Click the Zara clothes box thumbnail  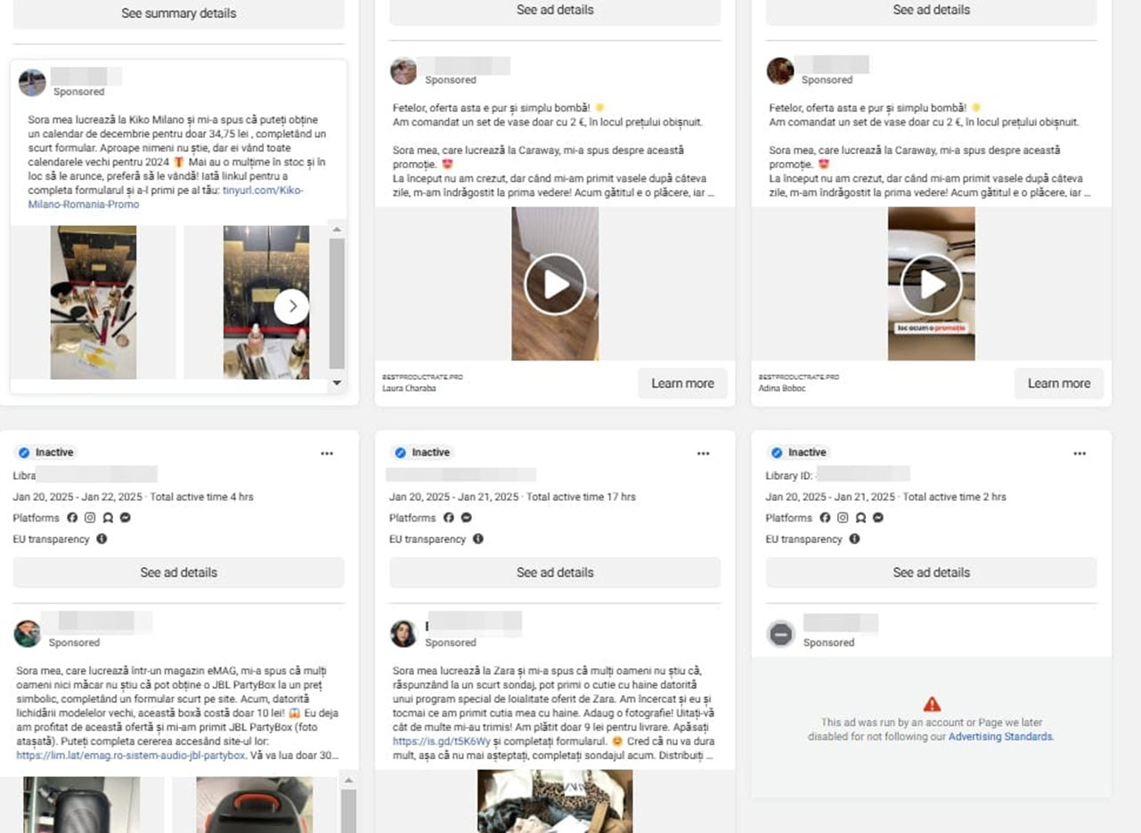point(555,801)
